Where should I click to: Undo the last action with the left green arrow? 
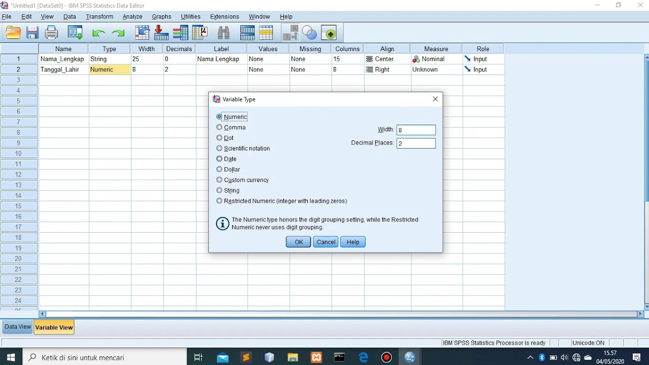click(x=99, y=33)
